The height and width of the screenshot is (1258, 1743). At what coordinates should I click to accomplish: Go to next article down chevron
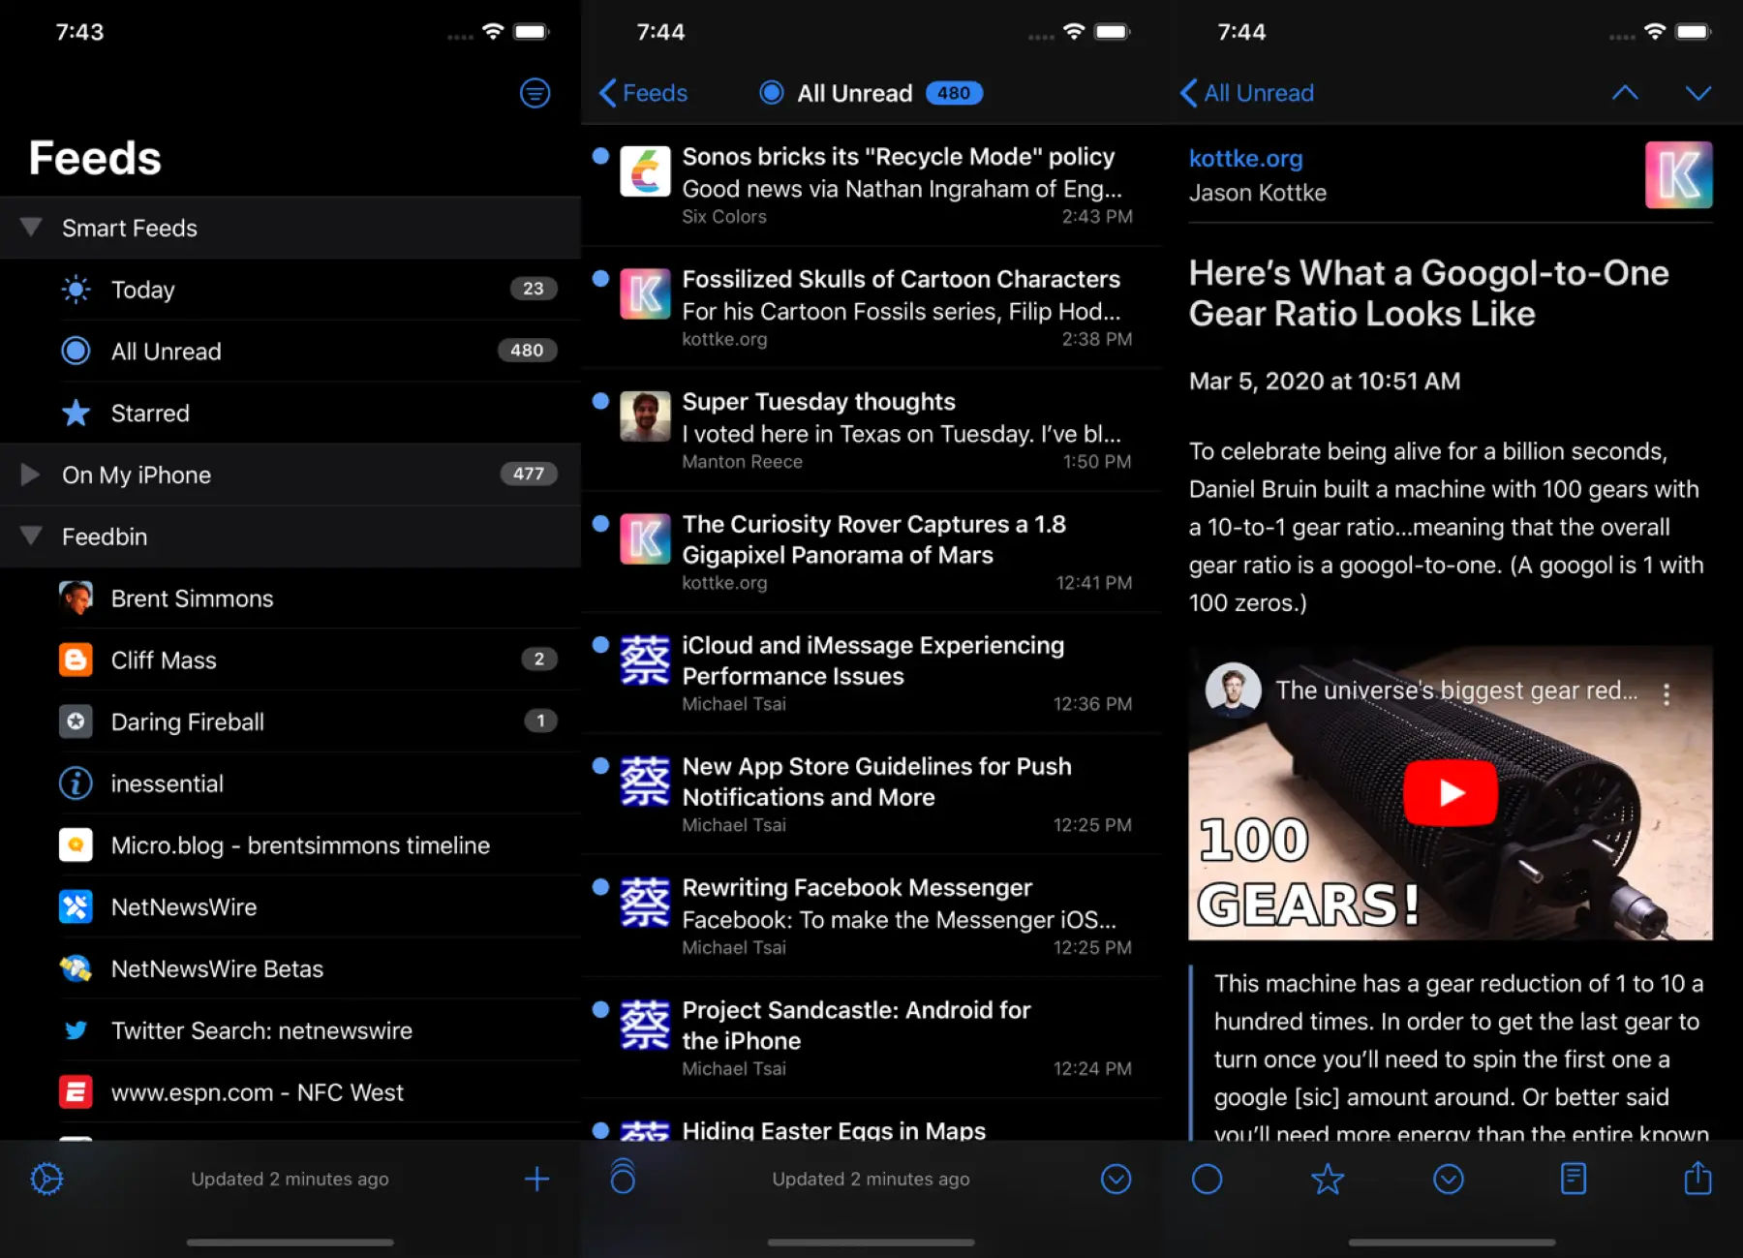point(1697,93)
